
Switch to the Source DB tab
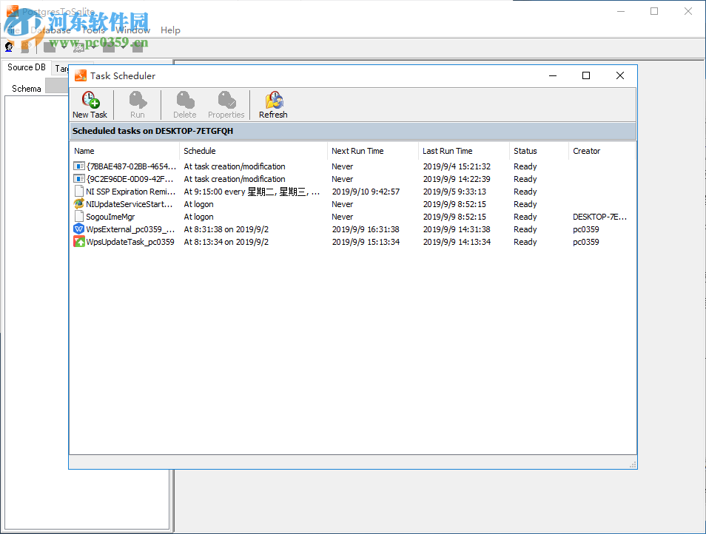(26, 67)
